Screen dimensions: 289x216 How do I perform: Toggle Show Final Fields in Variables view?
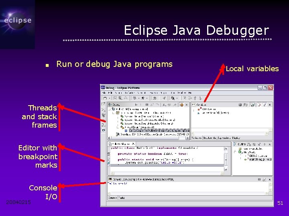(265, 105)
